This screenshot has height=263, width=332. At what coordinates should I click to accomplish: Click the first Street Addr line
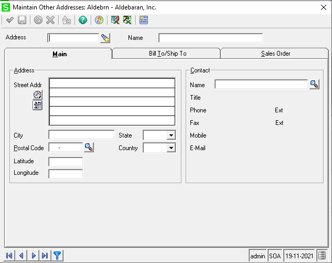tap(112, 83)
